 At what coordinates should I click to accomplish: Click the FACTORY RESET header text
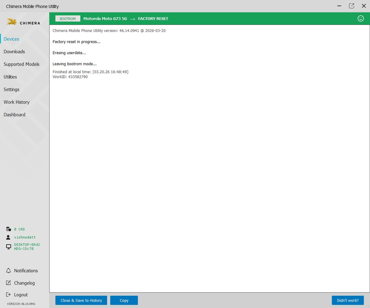pyautogui.click(x=153, y=19)
